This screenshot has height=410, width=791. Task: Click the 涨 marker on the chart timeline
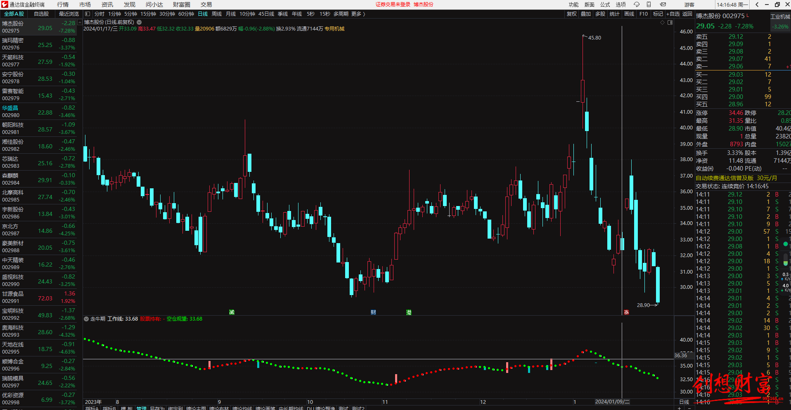point(626,312)
